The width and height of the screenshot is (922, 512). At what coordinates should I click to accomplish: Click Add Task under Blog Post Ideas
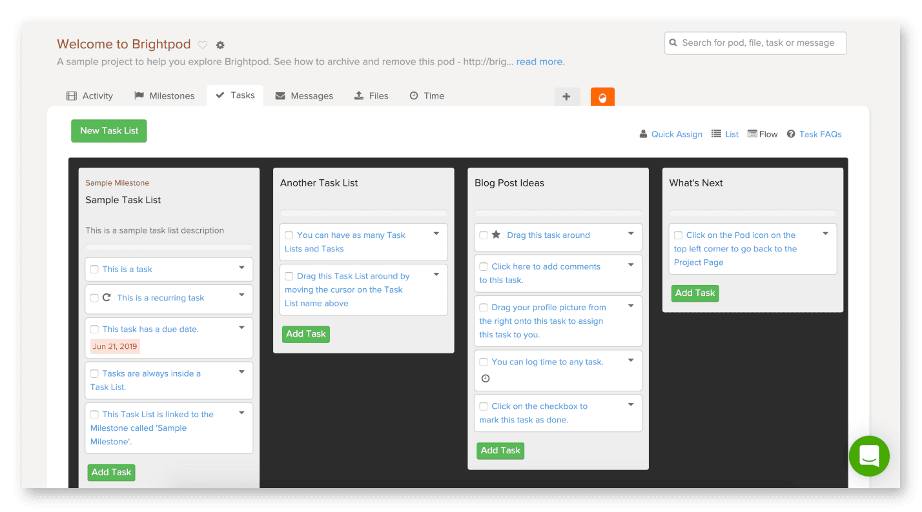pos(500,451)
